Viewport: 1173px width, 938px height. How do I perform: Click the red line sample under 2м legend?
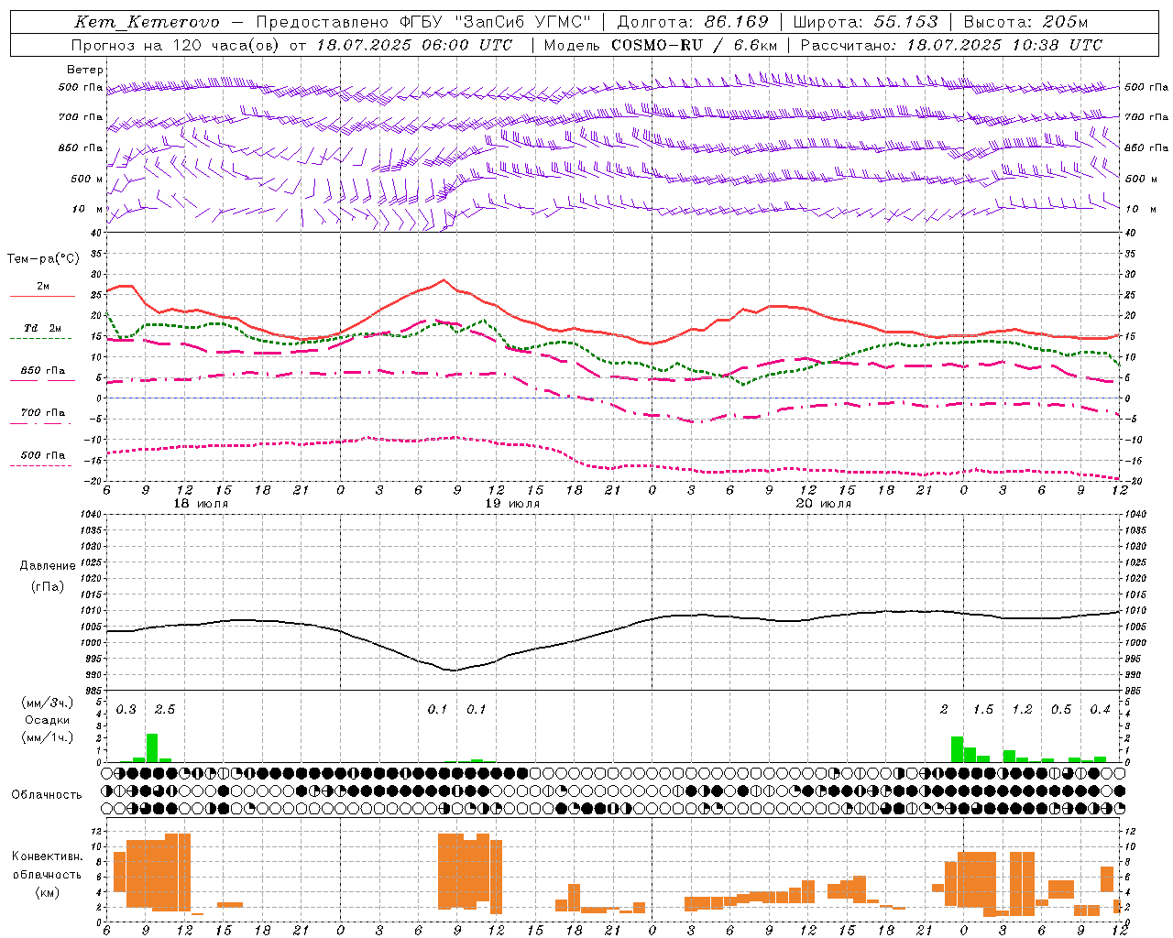click(42, 297)
